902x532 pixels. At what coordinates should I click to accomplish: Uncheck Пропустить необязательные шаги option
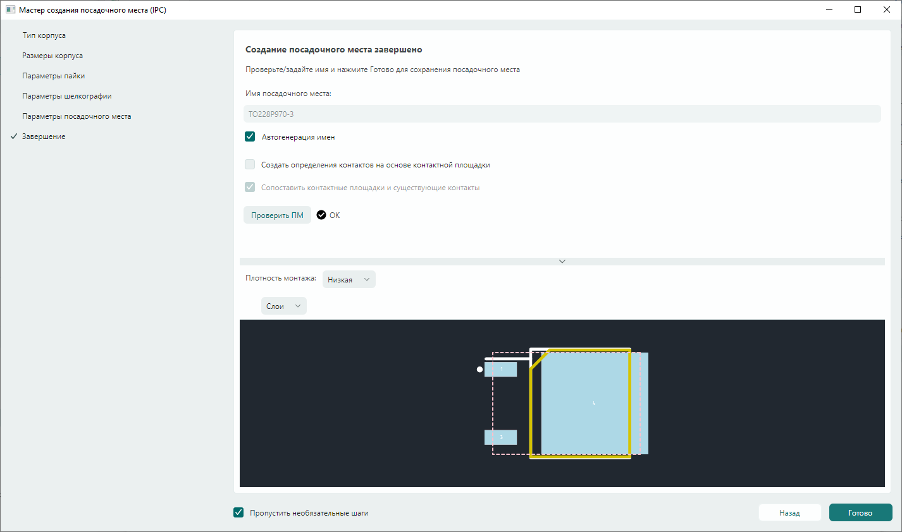coord(238,512)
